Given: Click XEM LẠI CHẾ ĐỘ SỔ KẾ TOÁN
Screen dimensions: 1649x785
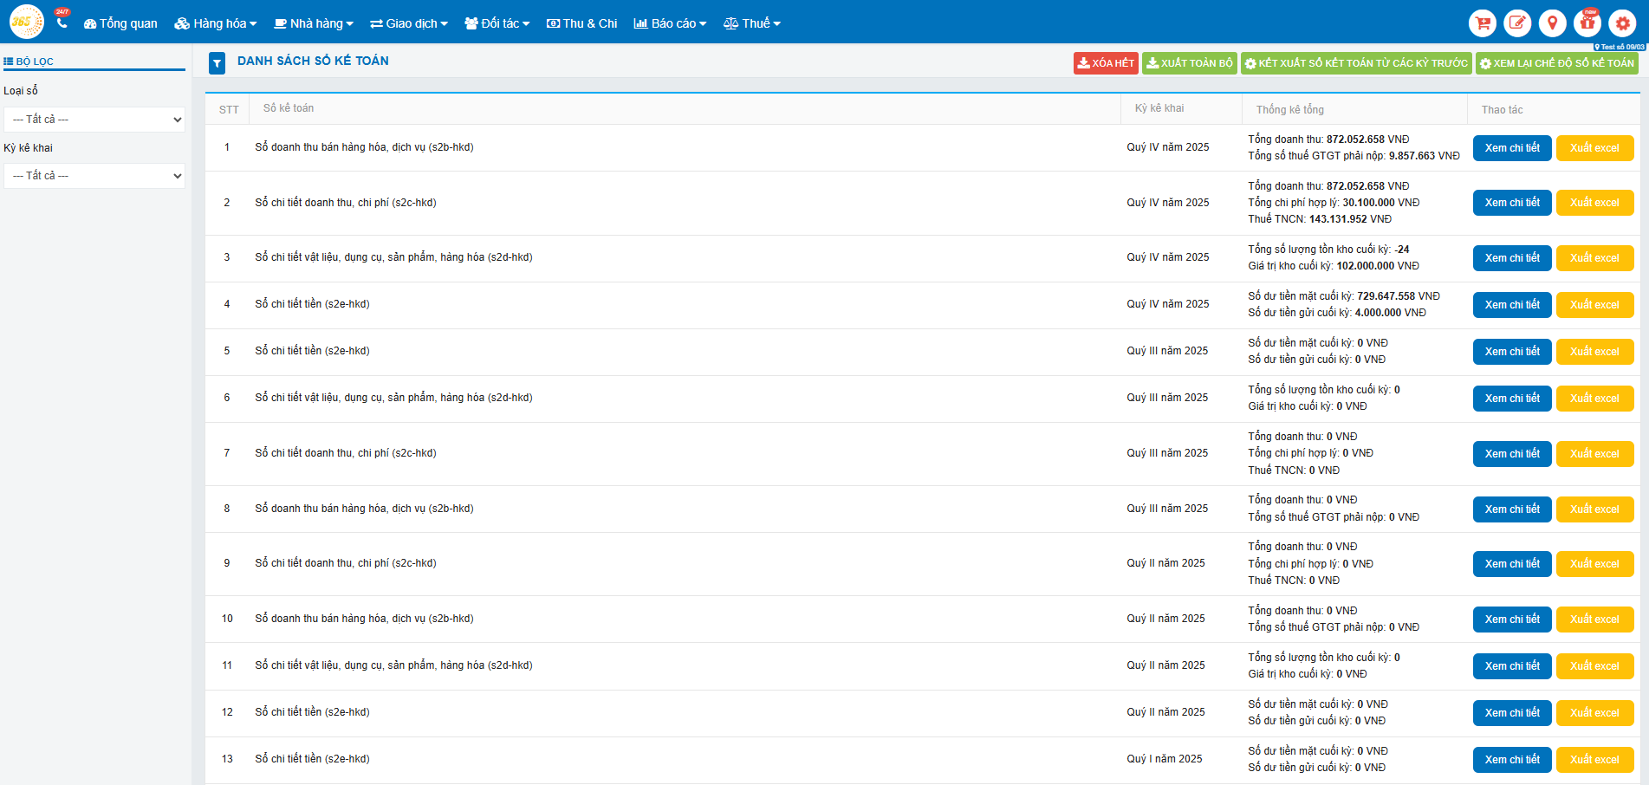Looking at the screenshot, I should 1556,63.
